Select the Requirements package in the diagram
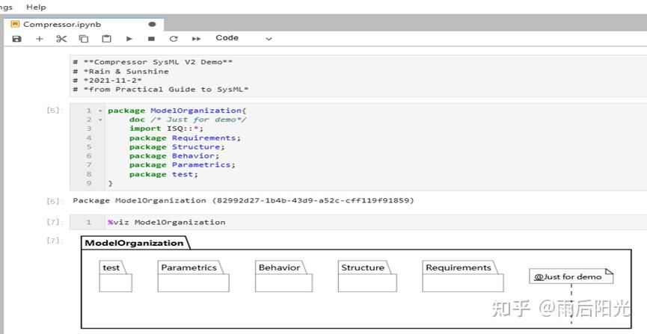Screen dimensions: 647x334 coord(462,276)
